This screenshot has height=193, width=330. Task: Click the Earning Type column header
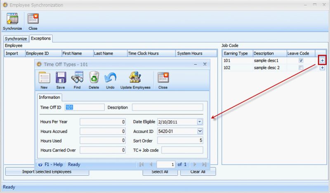(238, 54)
